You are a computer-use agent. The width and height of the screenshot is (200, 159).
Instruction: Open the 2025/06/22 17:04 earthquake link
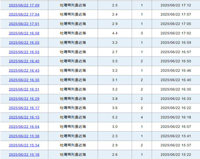(24, 14)
